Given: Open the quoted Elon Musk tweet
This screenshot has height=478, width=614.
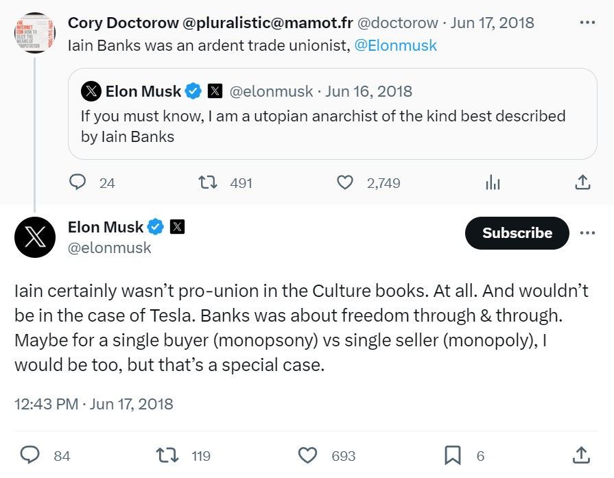Looking at the screenshot, I should 333,114.
